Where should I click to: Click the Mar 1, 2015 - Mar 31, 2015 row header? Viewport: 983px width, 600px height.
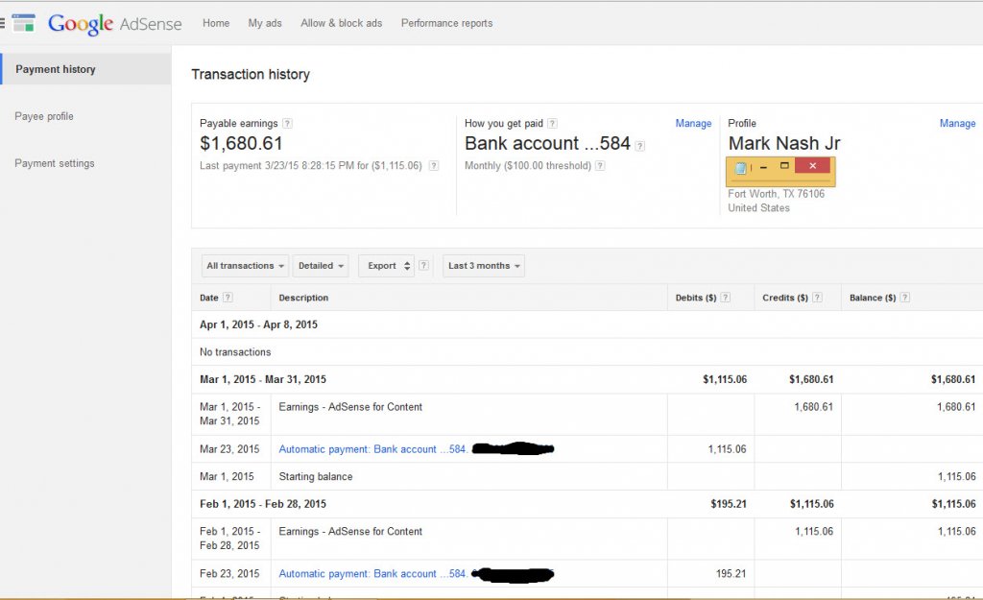coord(587,379)
